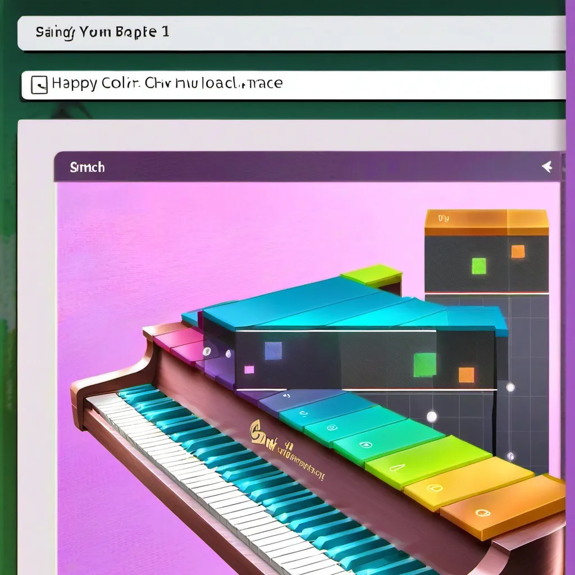Select the icon on the yellow note pad
The width and height of the screenshot is (575, 575).
[435, 487]
